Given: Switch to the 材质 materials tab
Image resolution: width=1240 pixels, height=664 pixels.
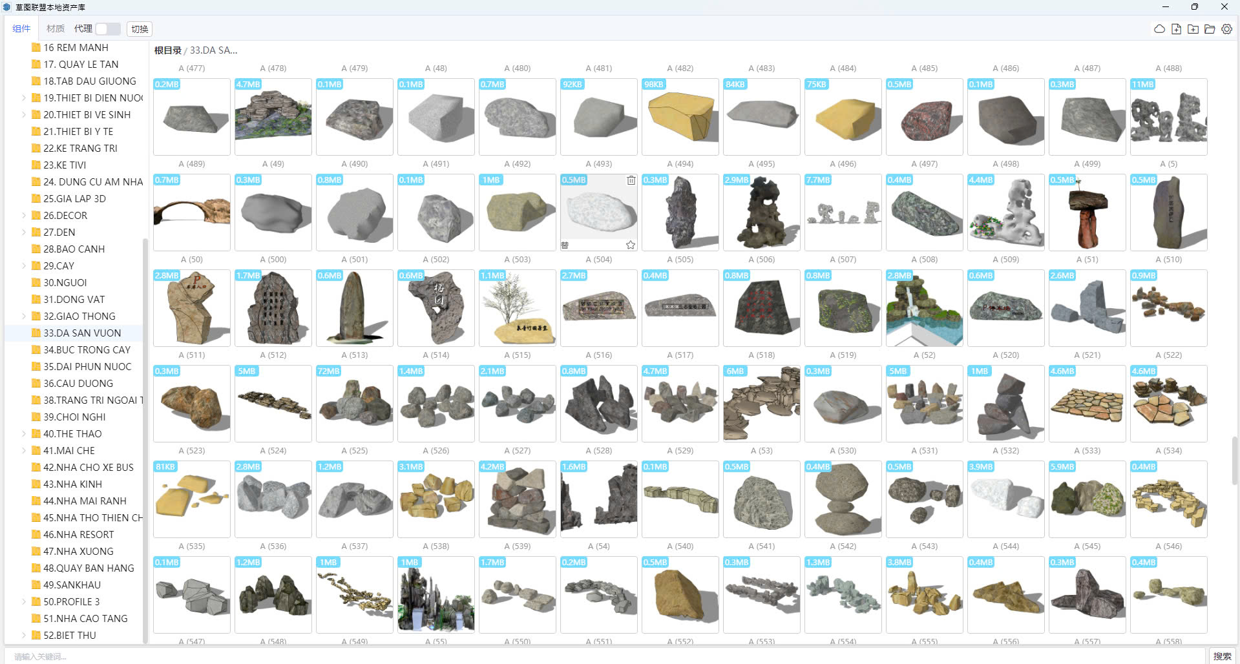Looking at the screenshot, I should click(x=56, y=29).
